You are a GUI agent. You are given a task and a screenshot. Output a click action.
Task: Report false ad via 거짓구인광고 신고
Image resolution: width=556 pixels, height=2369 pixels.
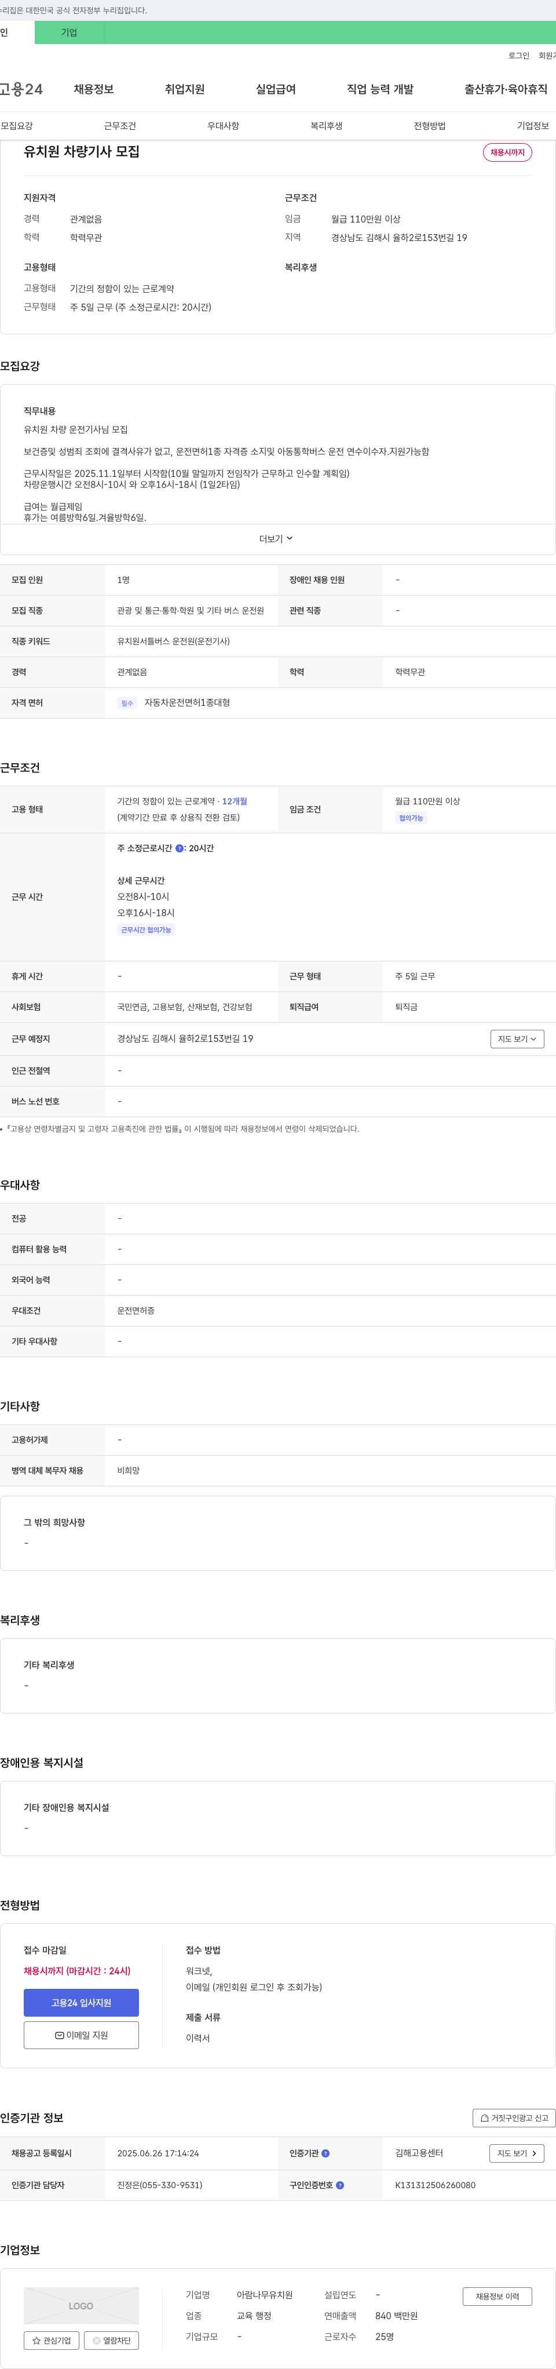pos(514,2118)
